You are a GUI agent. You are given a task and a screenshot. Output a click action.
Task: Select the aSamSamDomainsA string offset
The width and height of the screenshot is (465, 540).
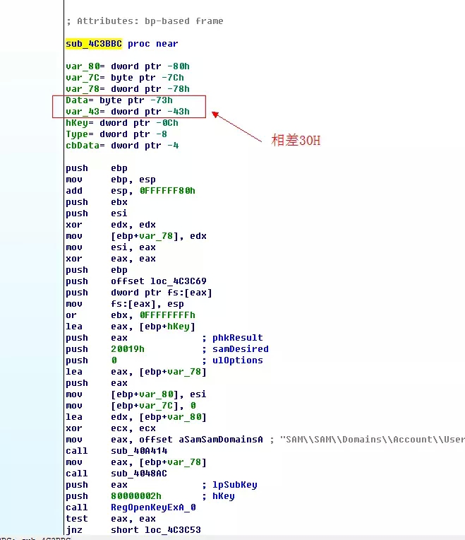pos(221,440)
